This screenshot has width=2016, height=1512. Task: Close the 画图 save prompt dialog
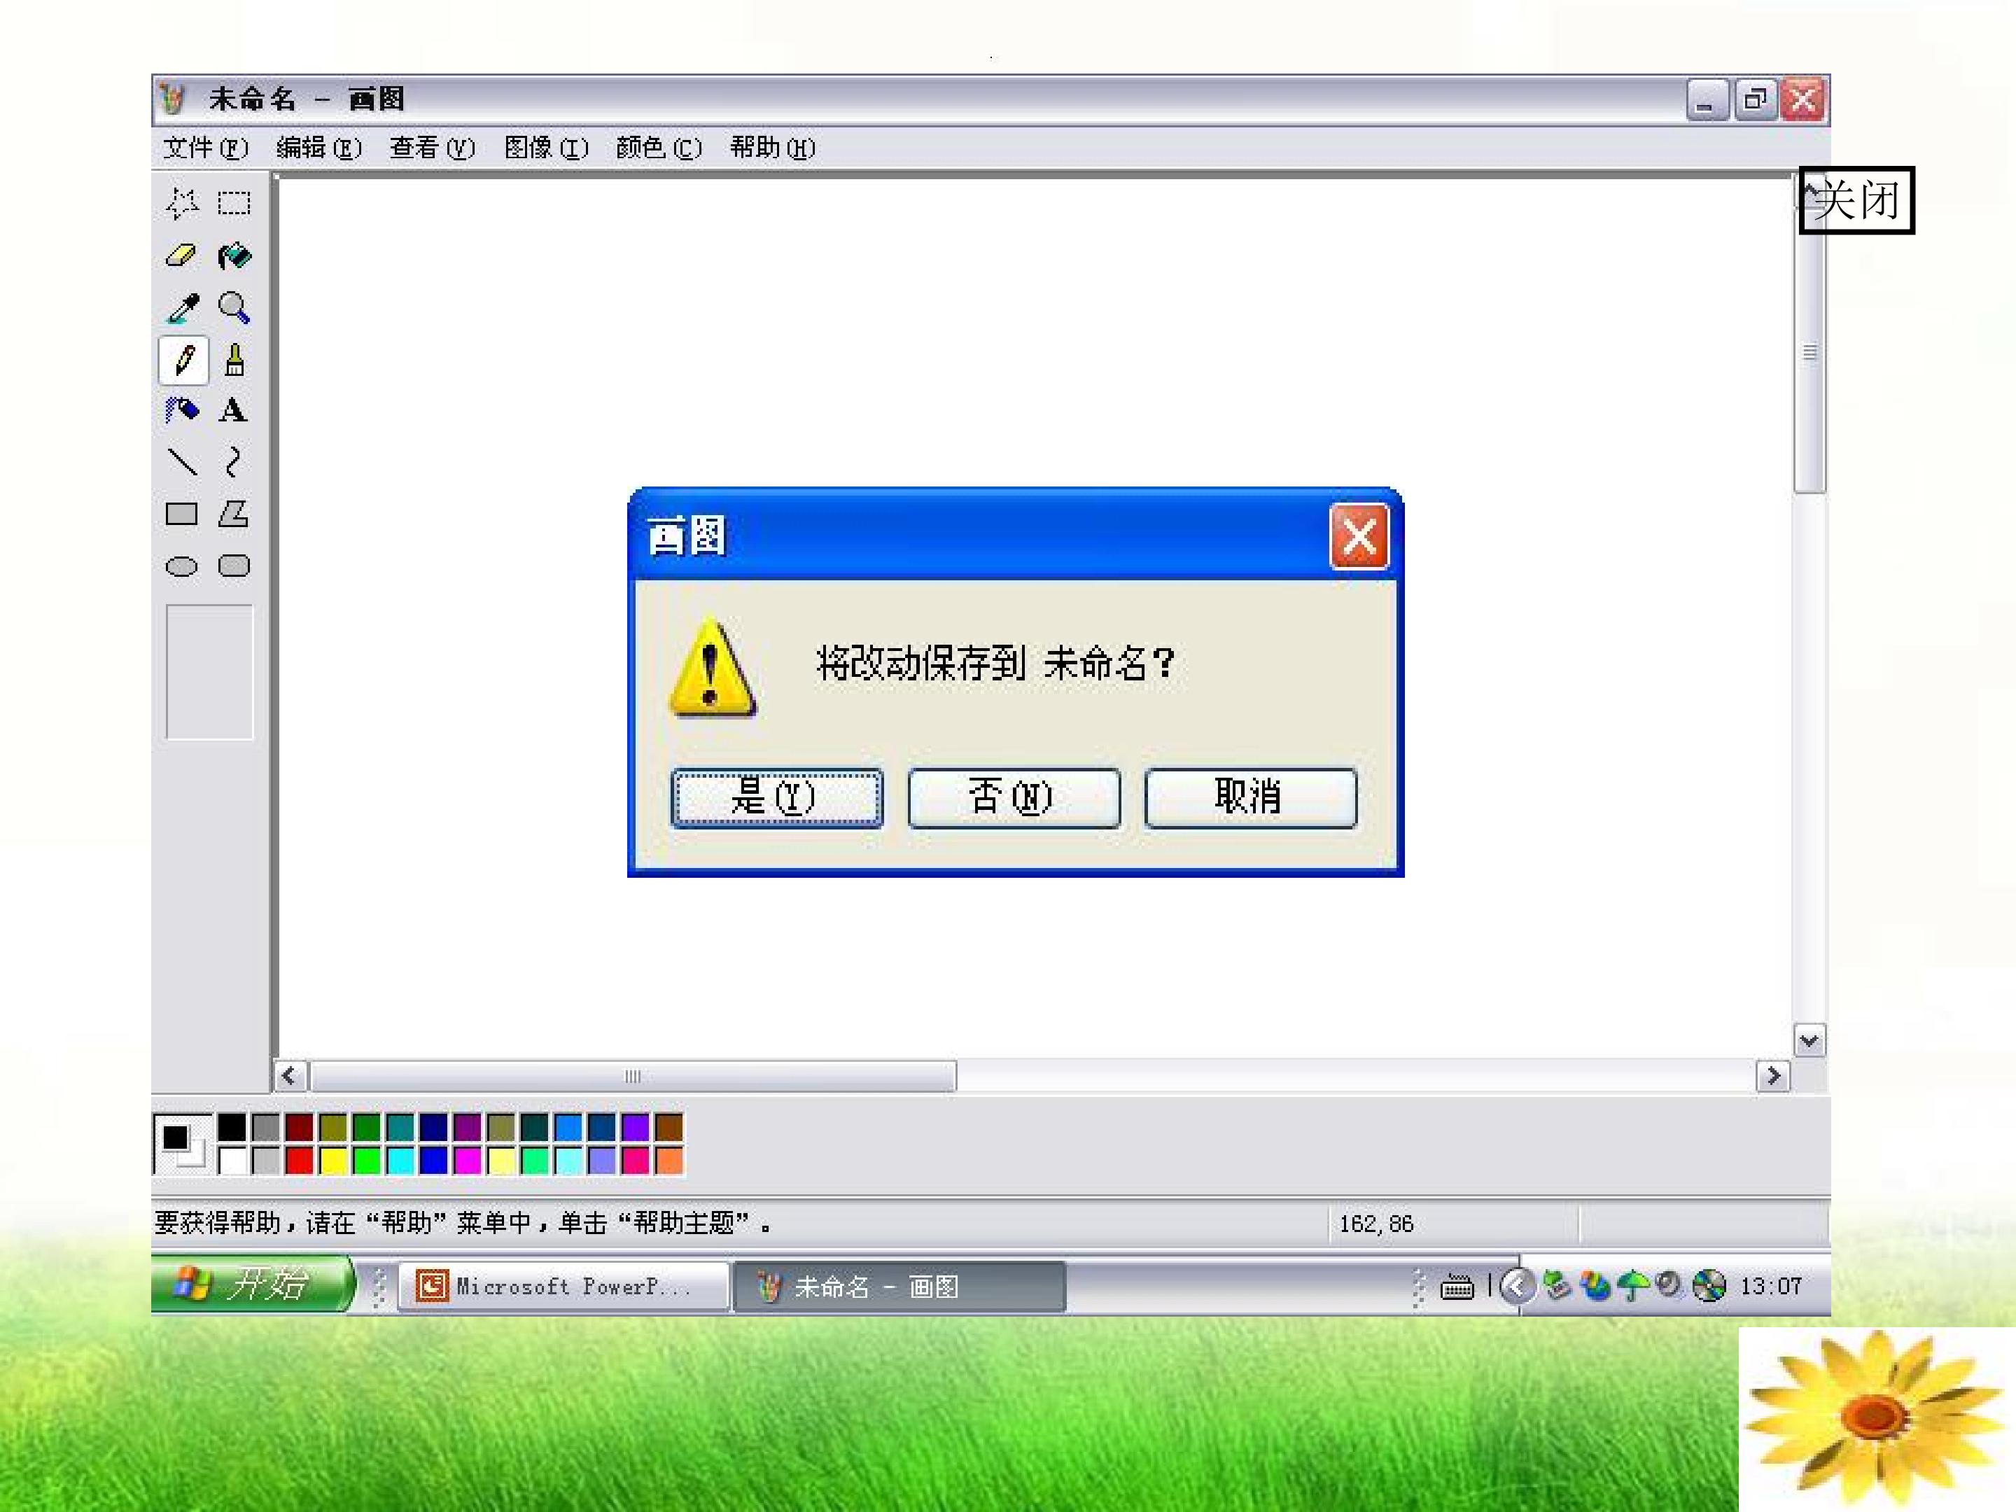click(x=1359, y=537)
